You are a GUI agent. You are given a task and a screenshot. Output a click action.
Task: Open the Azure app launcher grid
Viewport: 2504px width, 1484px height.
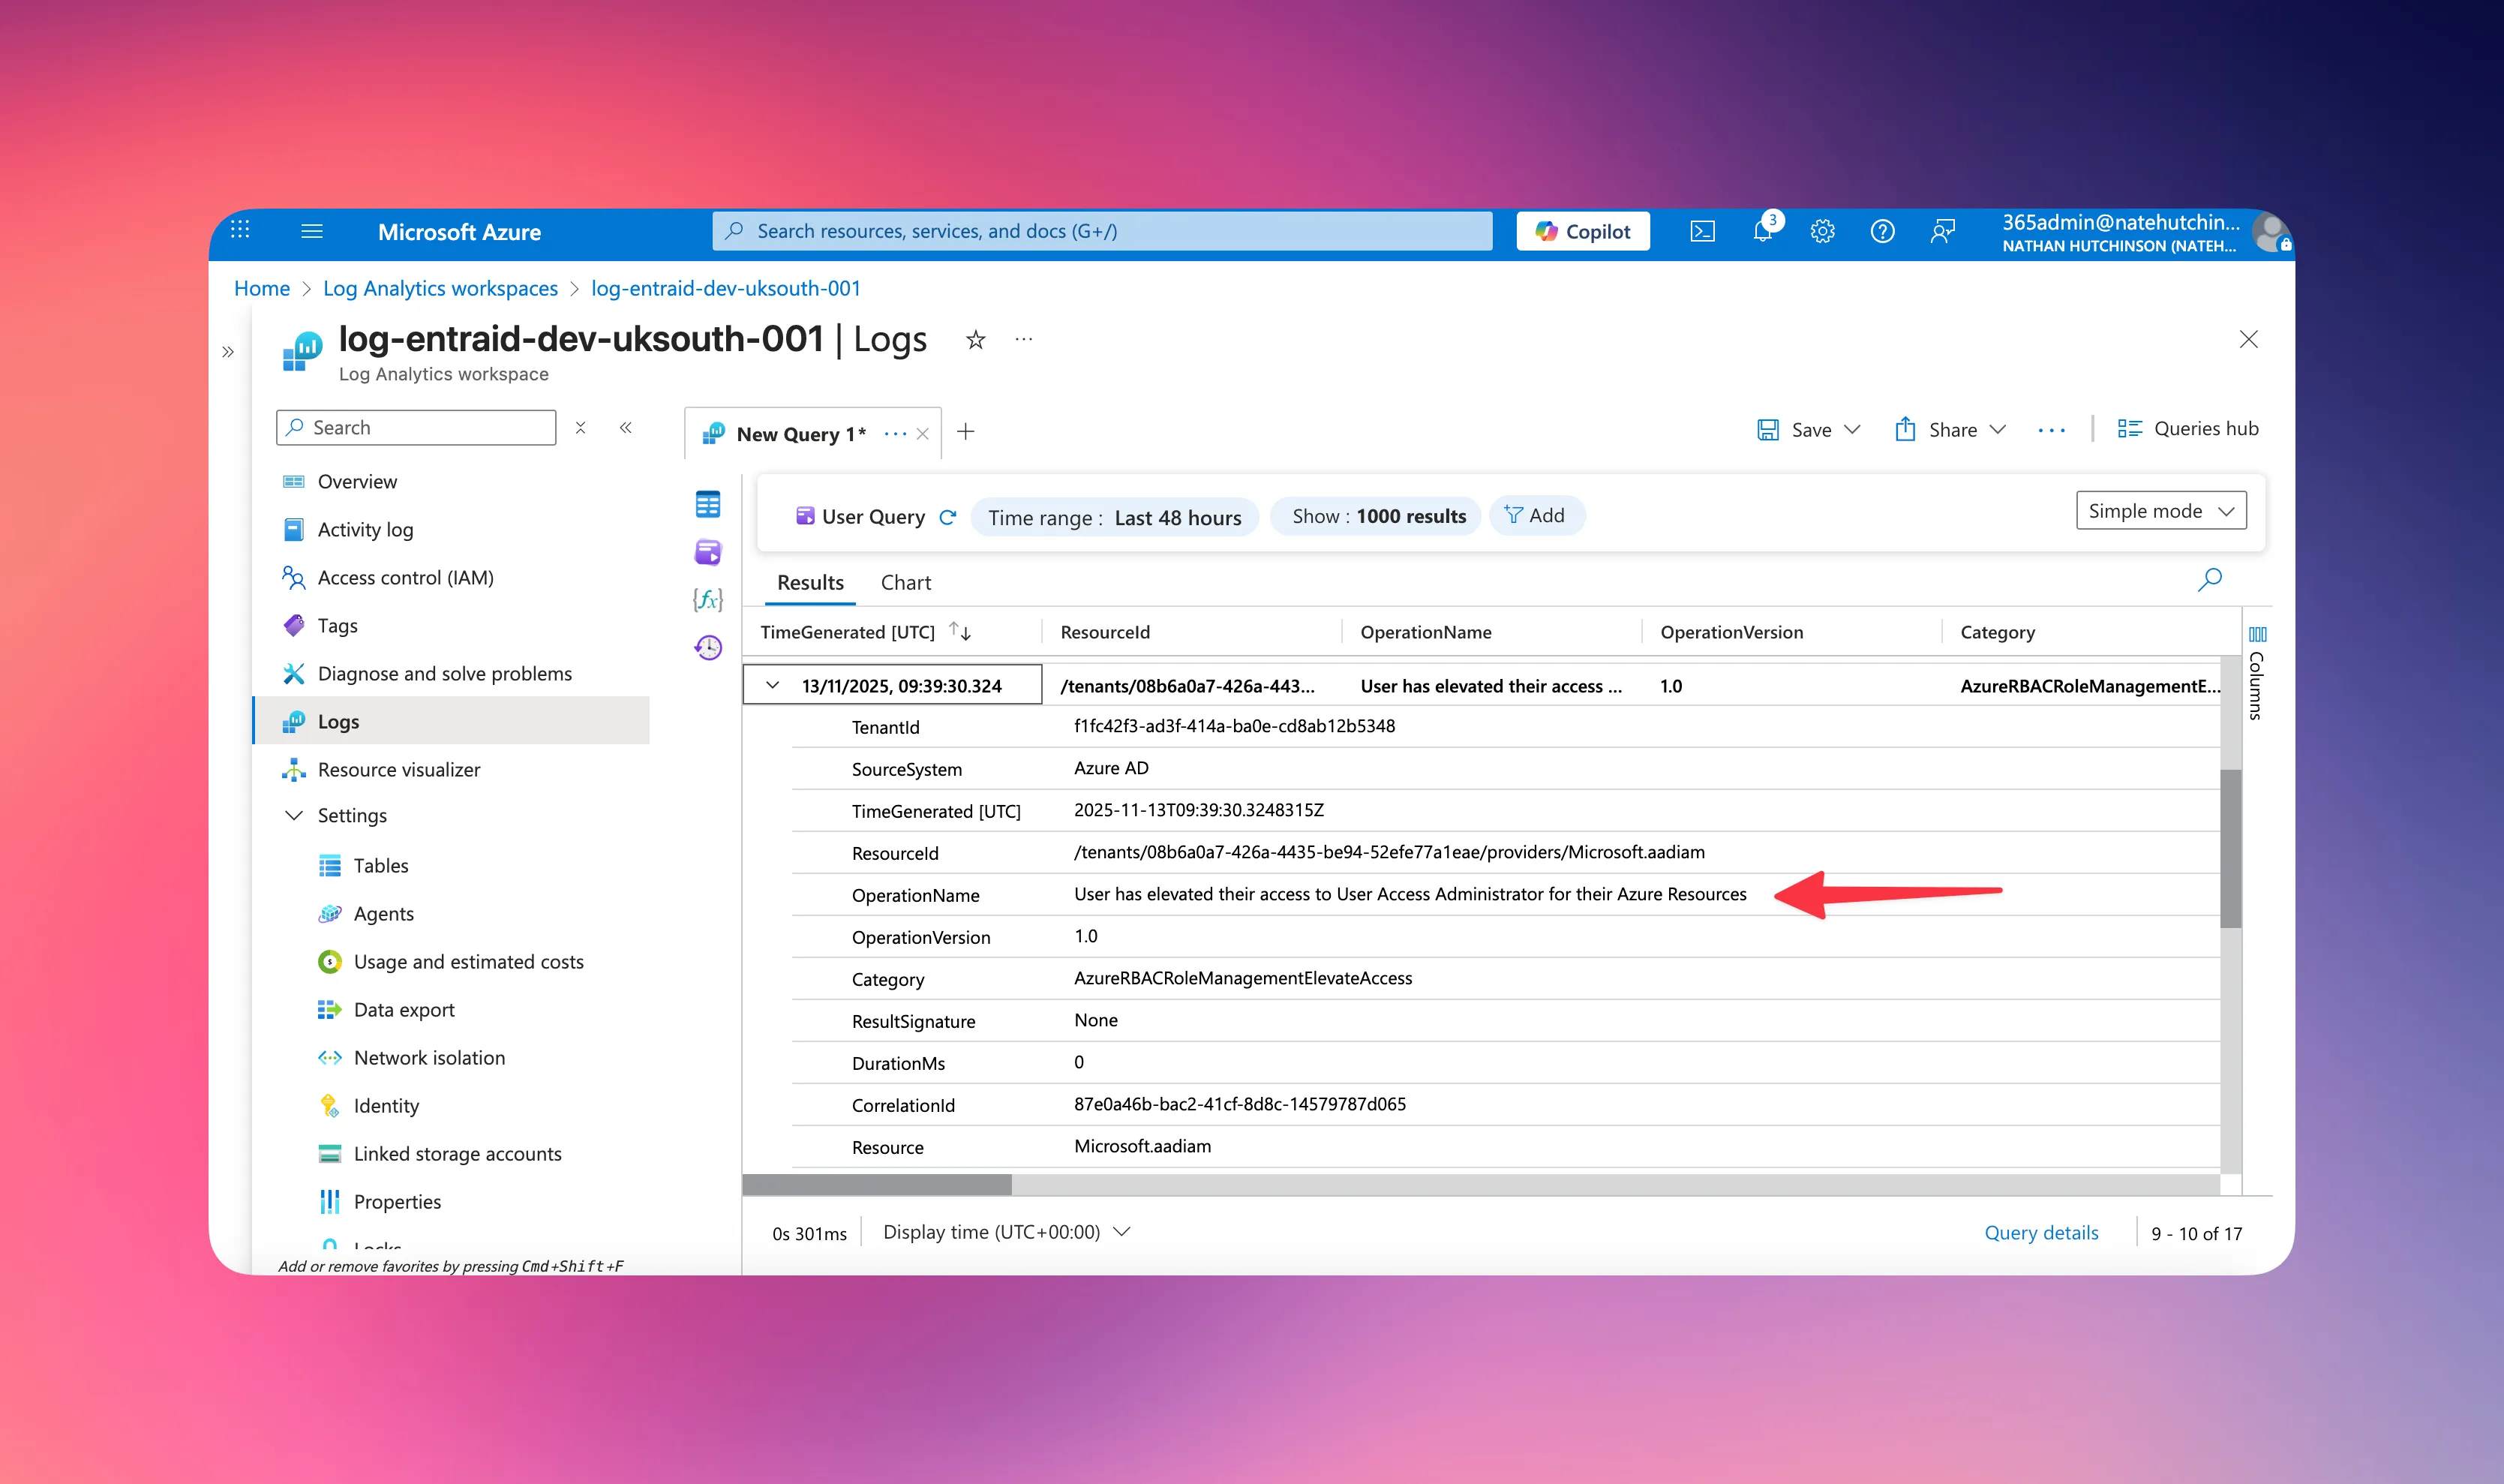240,230
